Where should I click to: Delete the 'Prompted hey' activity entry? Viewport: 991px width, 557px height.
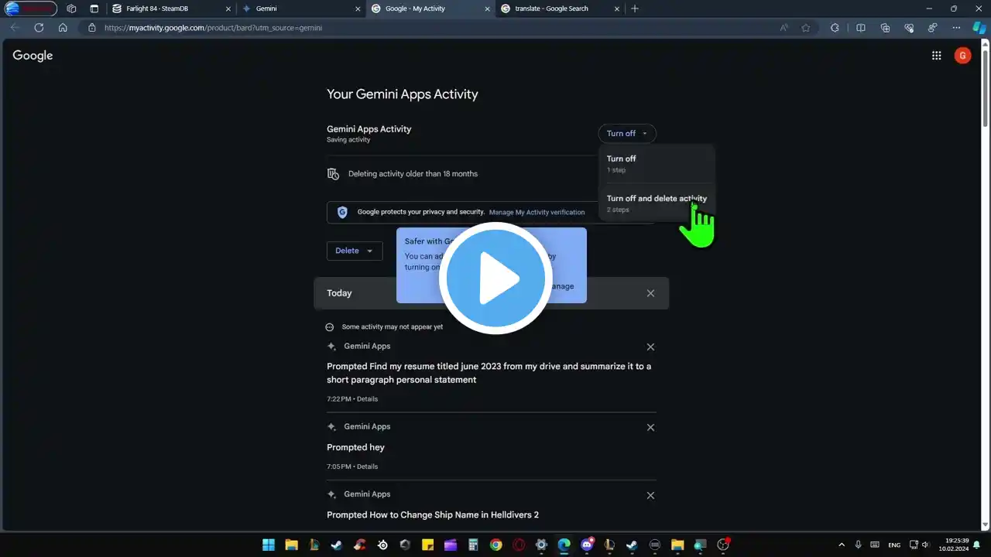650,428
